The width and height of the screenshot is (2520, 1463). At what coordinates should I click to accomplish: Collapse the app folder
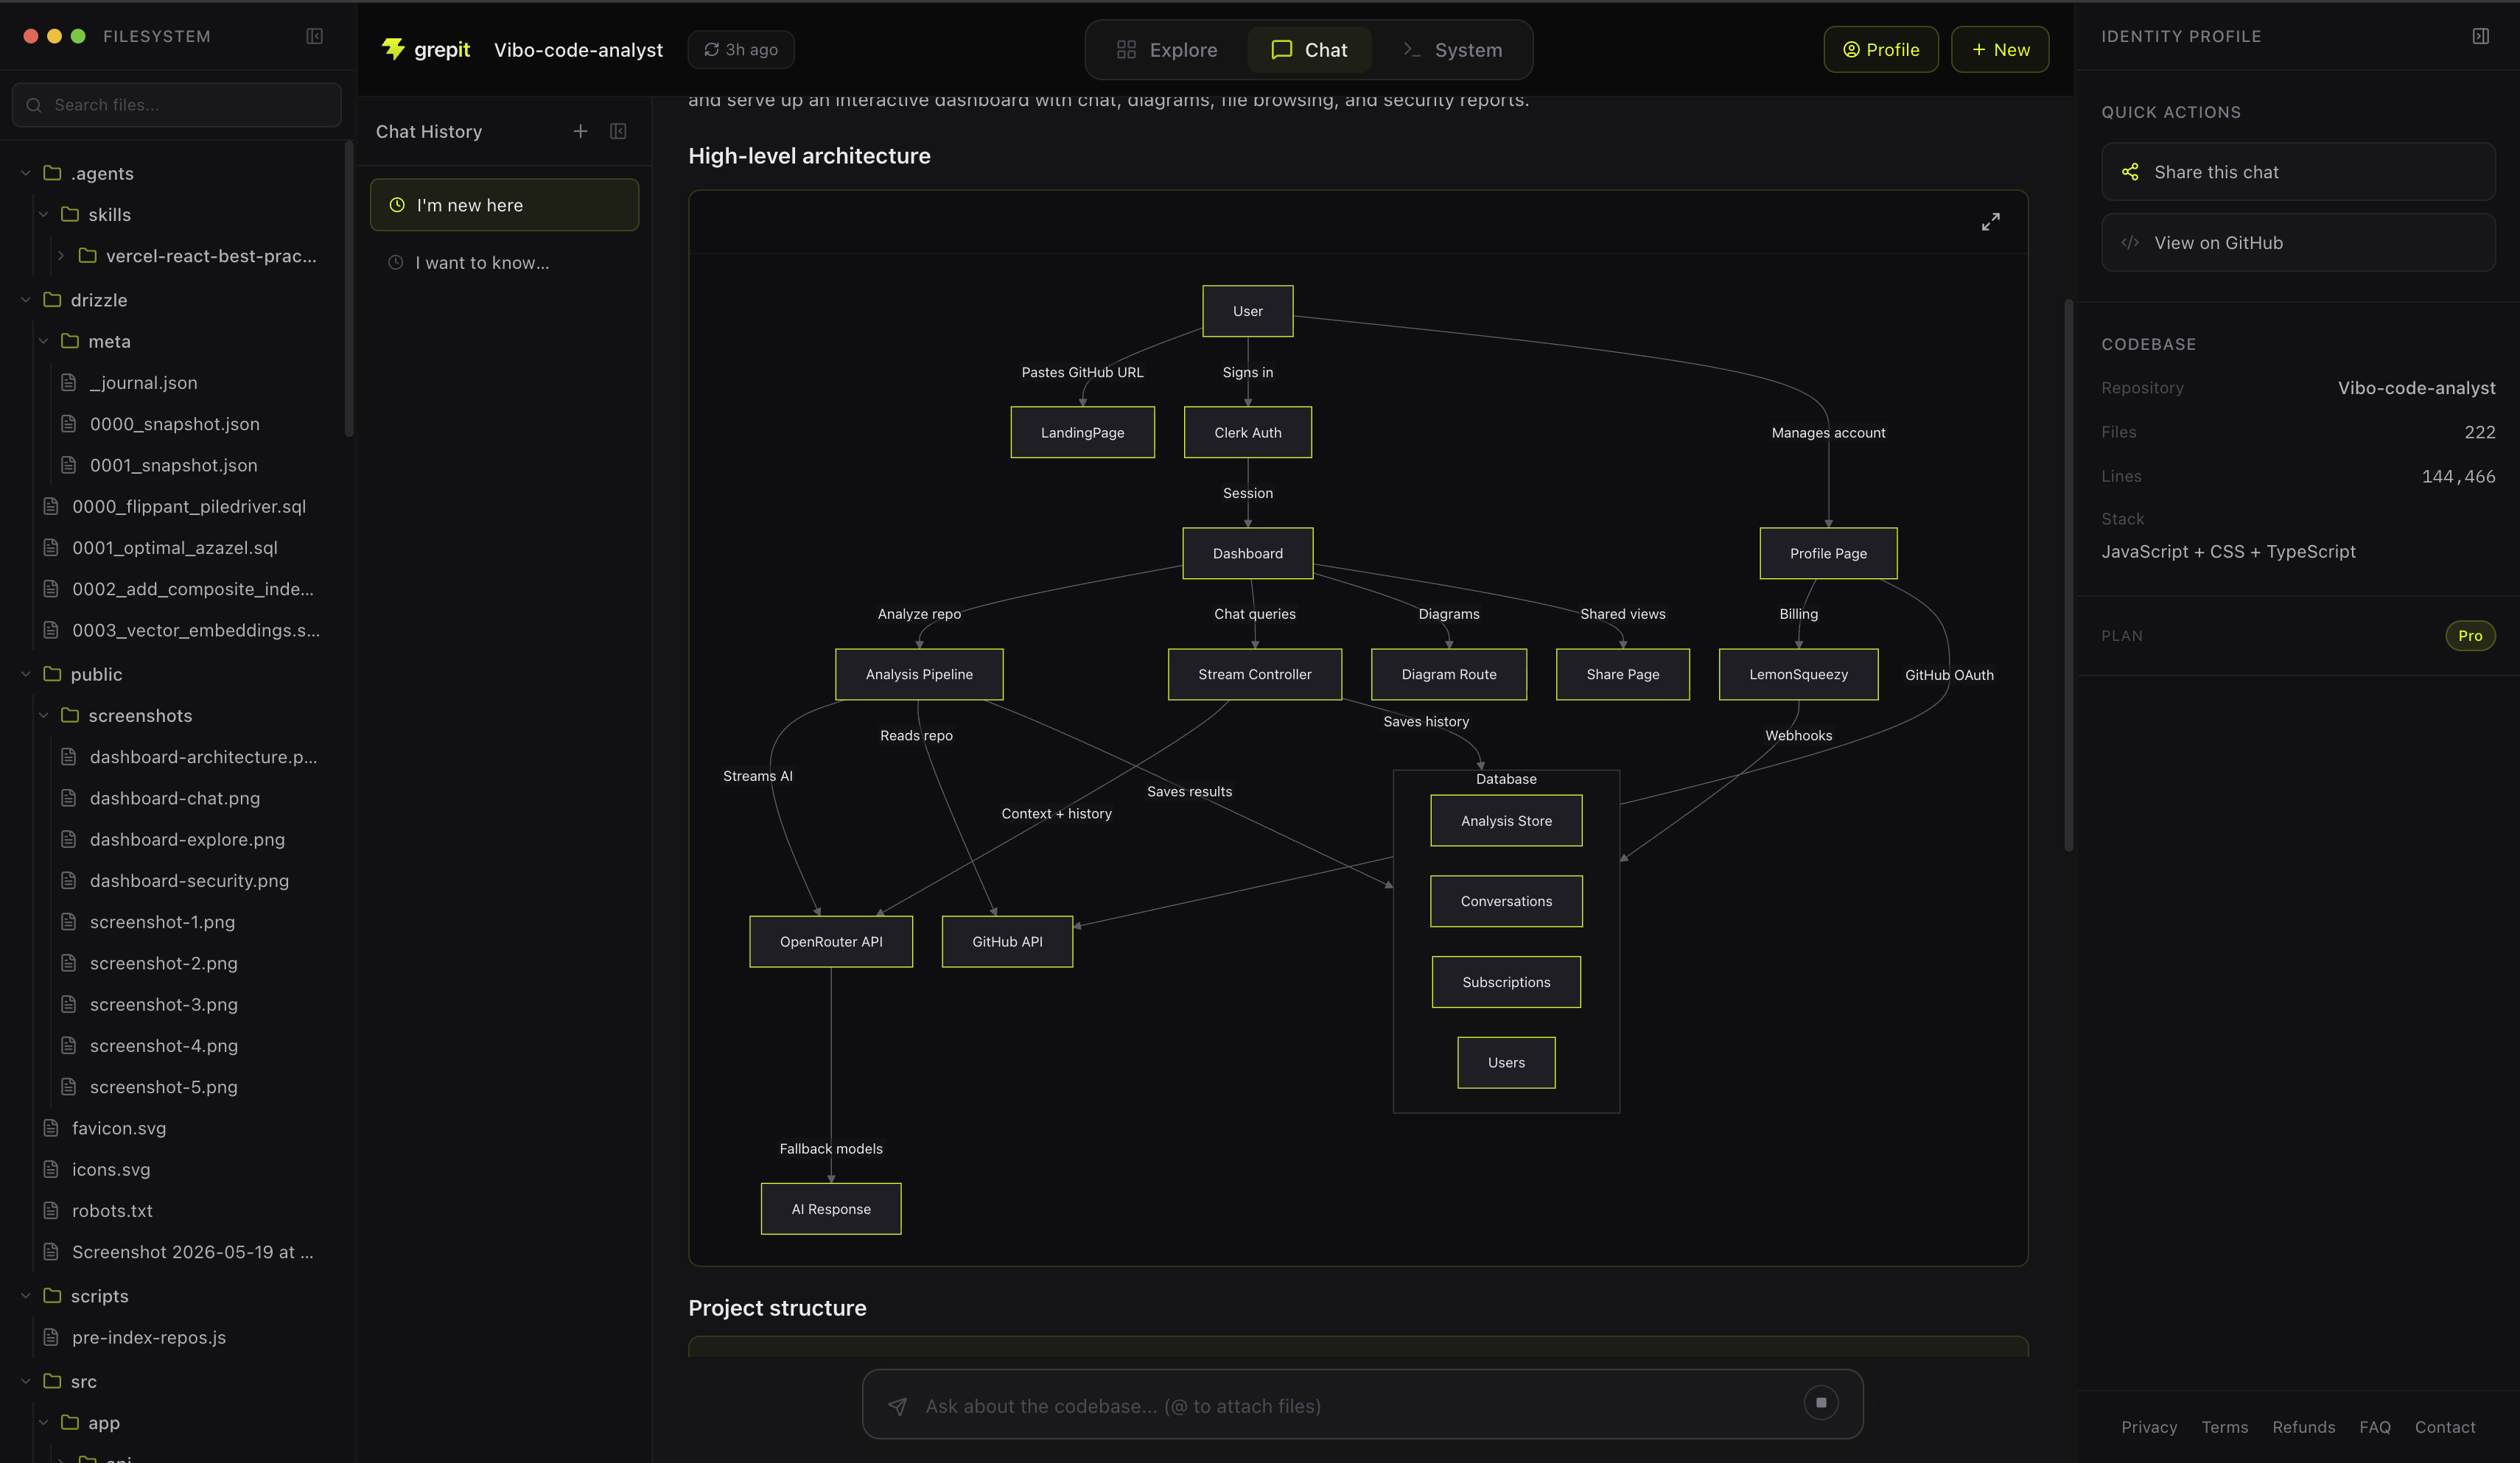(x=43, y=1422)
